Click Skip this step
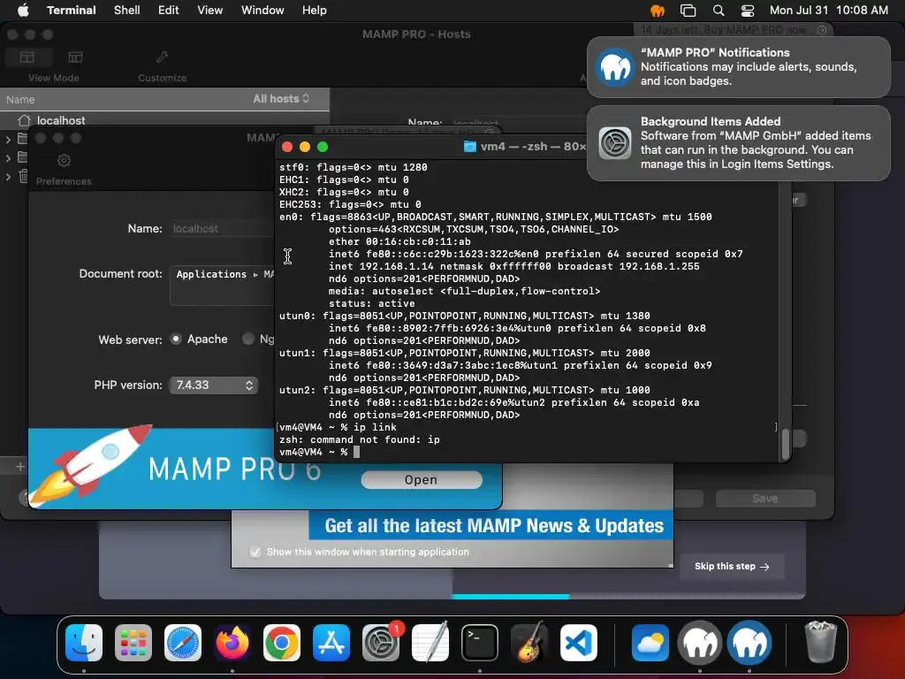This screenshot has height=679, width=905. tap(731, 567)
